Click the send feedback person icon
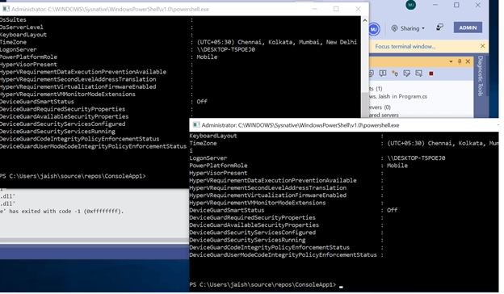Viewport: 504px width, 294px height. (x=439, y=27)
